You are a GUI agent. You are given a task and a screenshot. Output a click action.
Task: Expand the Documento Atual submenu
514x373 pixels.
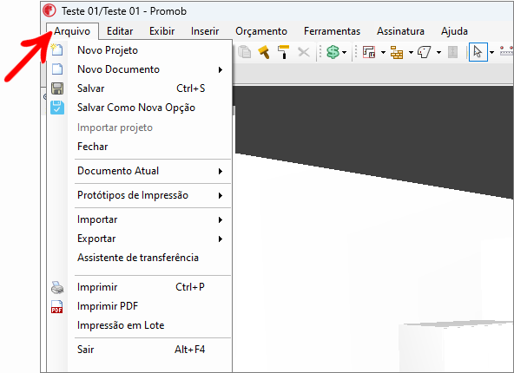click(221, 171)
